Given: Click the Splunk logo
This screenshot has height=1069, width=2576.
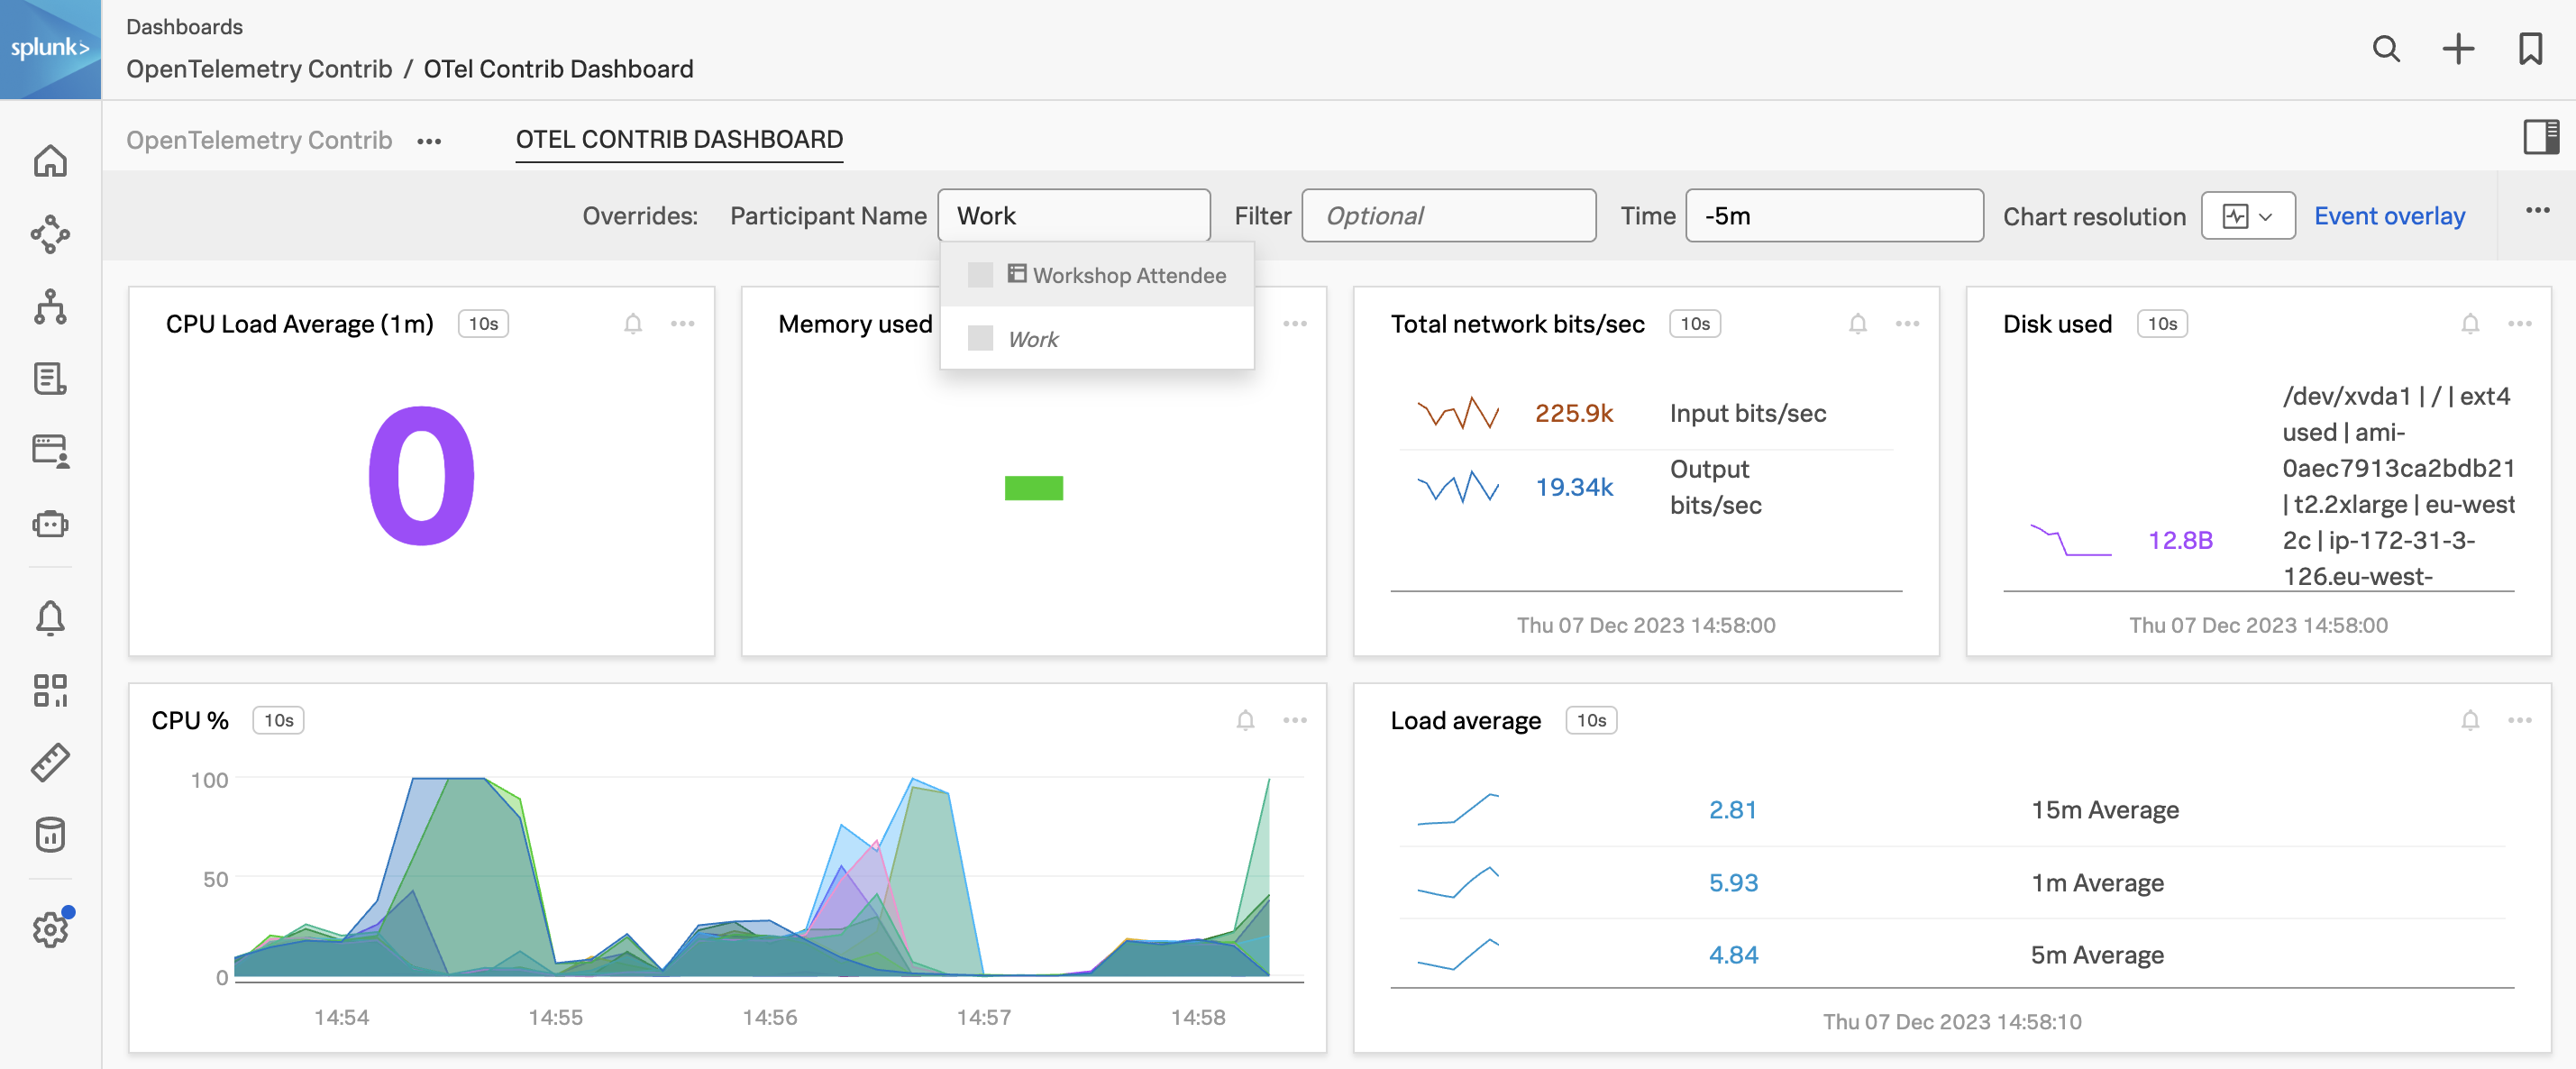Looking at the screenshot, I should tap(50, 48).
